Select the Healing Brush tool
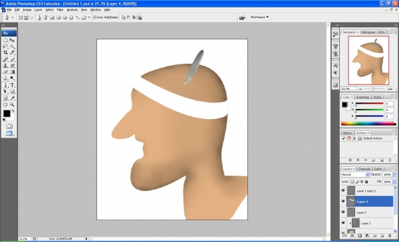399x242 pixels. pos(5,60)
